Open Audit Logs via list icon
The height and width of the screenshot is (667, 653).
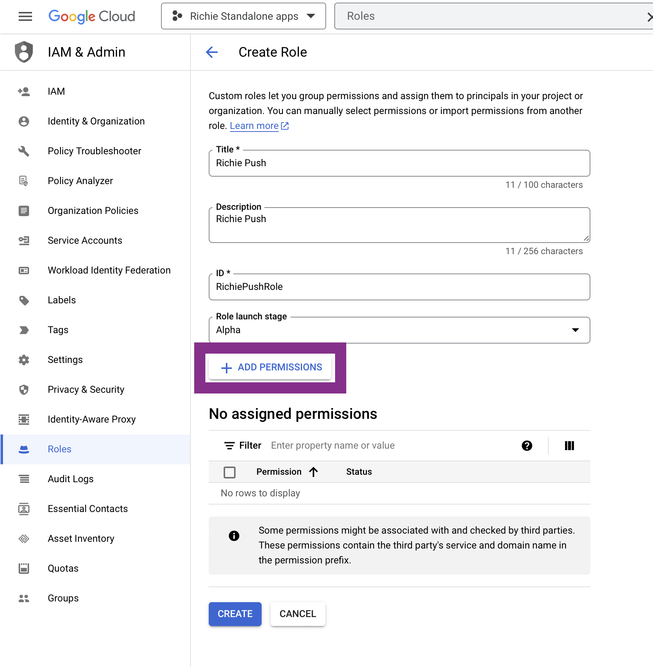(x=24, y=479)
